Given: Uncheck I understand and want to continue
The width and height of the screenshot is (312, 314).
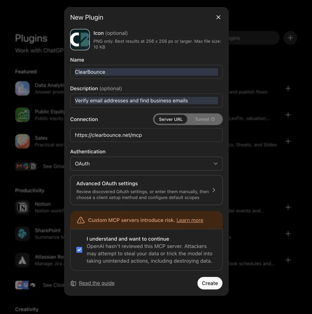Looking at the screenshot, I should [79, 250].
